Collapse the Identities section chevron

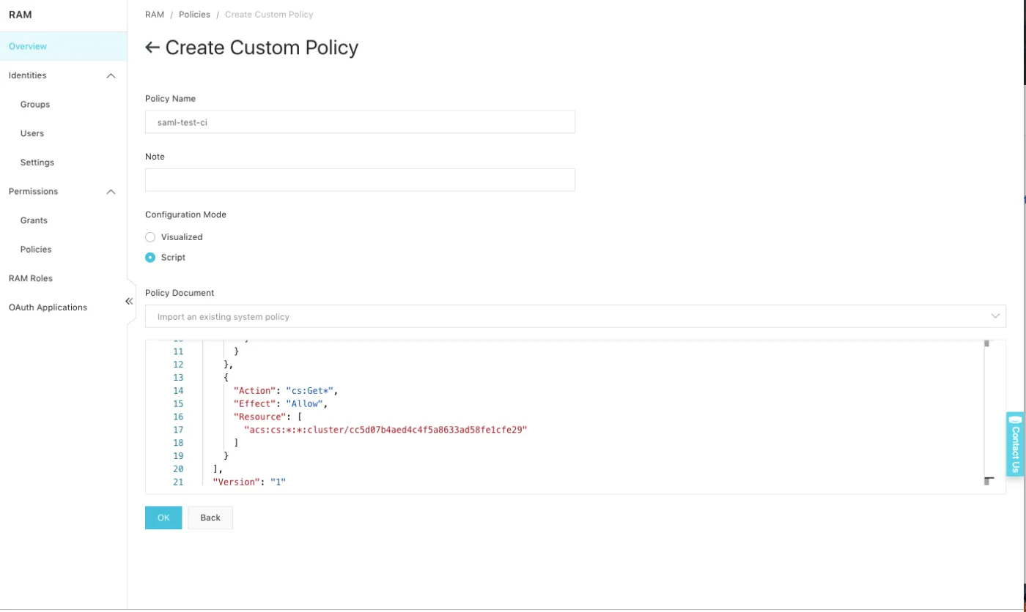(x=111, y=75)
